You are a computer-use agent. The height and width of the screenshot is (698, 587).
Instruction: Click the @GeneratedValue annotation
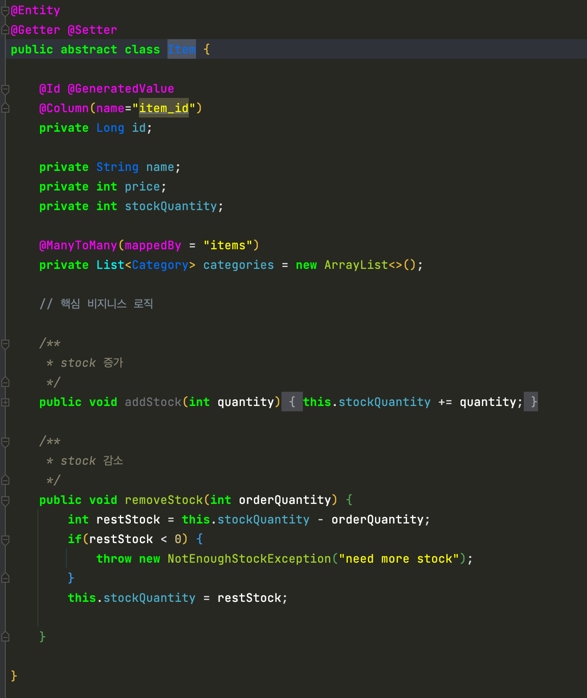click(121, 89)
